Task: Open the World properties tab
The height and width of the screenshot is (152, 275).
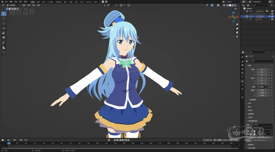Action: coord(243,77)
